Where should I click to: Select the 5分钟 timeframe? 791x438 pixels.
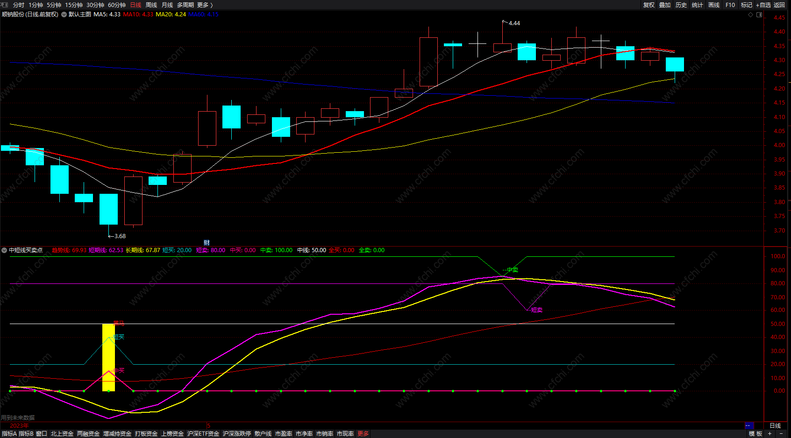54,5
